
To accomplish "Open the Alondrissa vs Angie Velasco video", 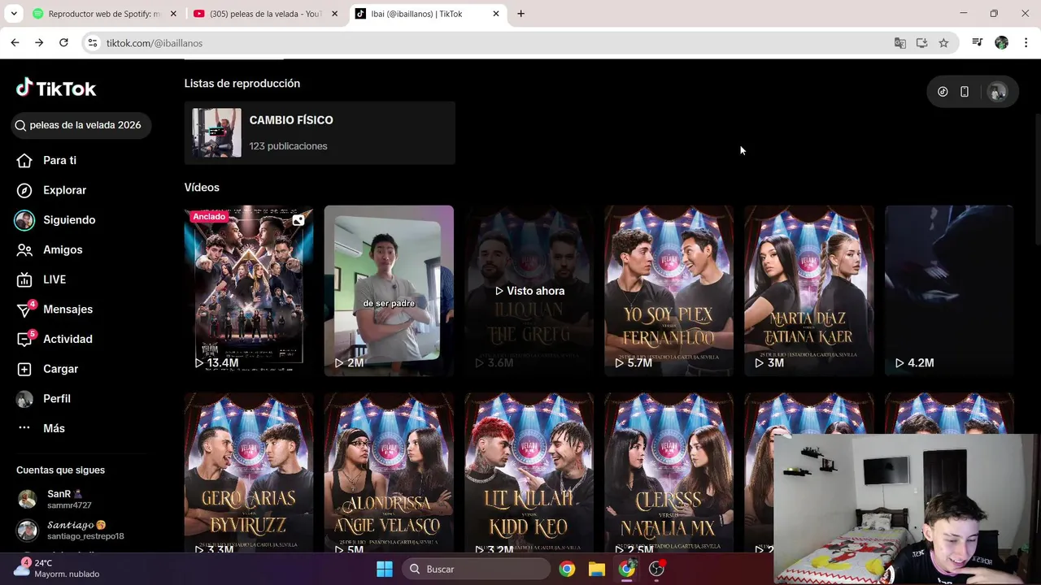I will [x=389, y=473].
